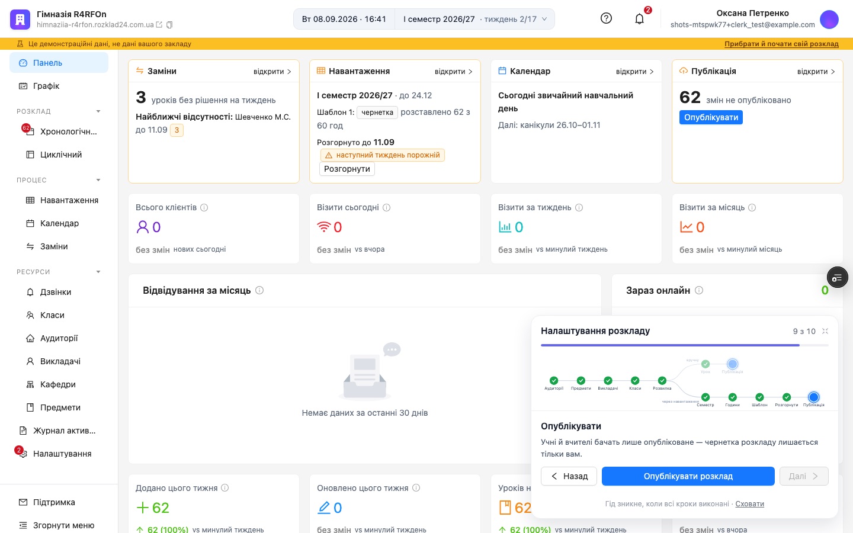Show info tooltip for Всього клієнтів
This screenshot has width=853, height=533.
coord(204,208)
